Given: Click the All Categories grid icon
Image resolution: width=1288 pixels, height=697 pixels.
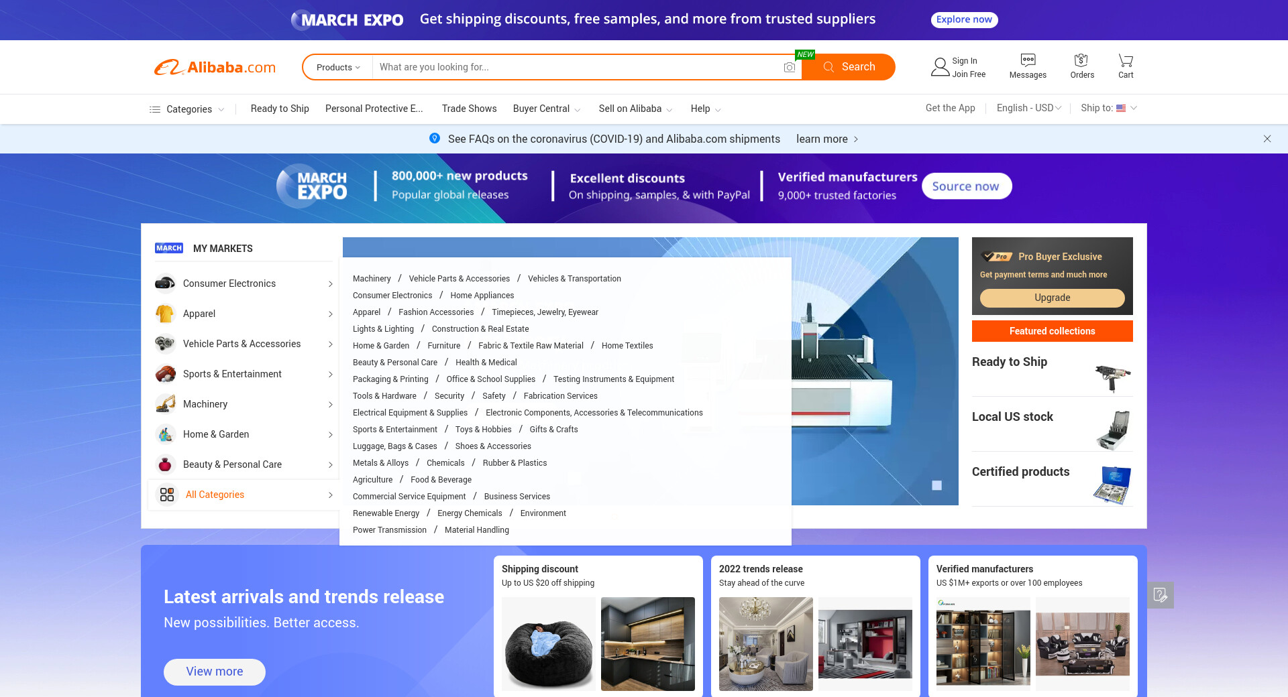Looking at the screenshot, I should (x=167, y=495).
